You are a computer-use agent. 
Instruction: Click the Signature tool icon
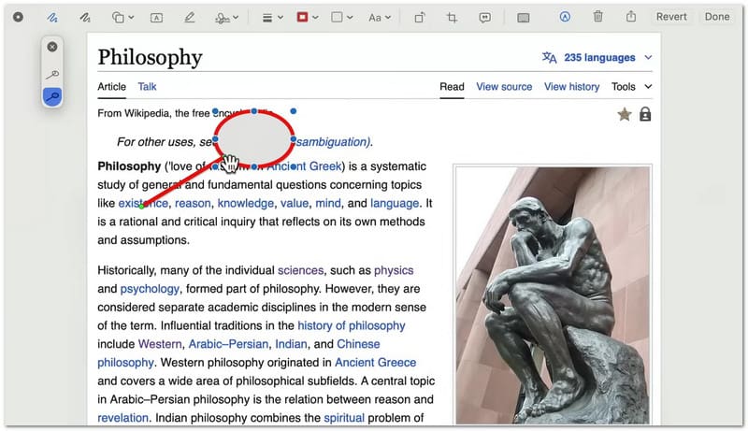tap(222, 18)
